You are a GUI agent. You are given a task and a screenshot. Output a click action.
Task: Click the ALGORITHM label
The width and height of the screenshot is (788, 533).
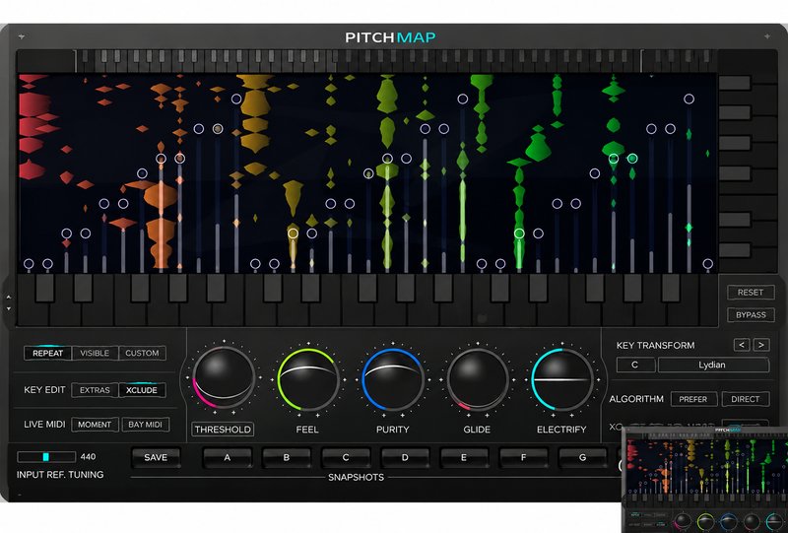click(636, 399)
